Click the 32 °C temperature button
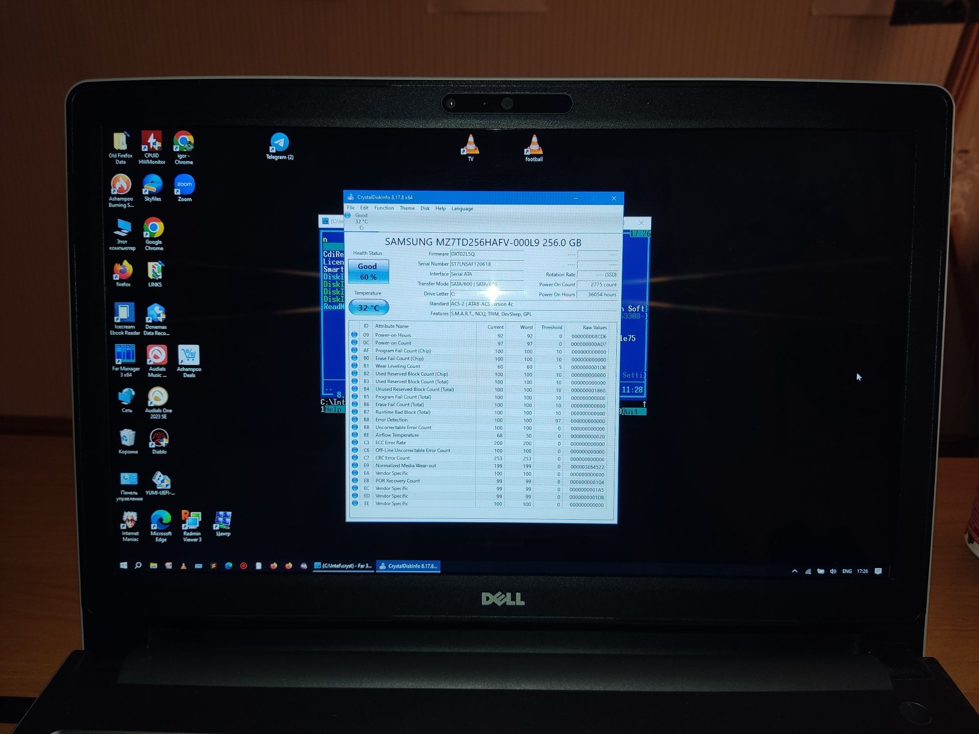Viewport: 979px width, 734px height. [x=369, y=308]
